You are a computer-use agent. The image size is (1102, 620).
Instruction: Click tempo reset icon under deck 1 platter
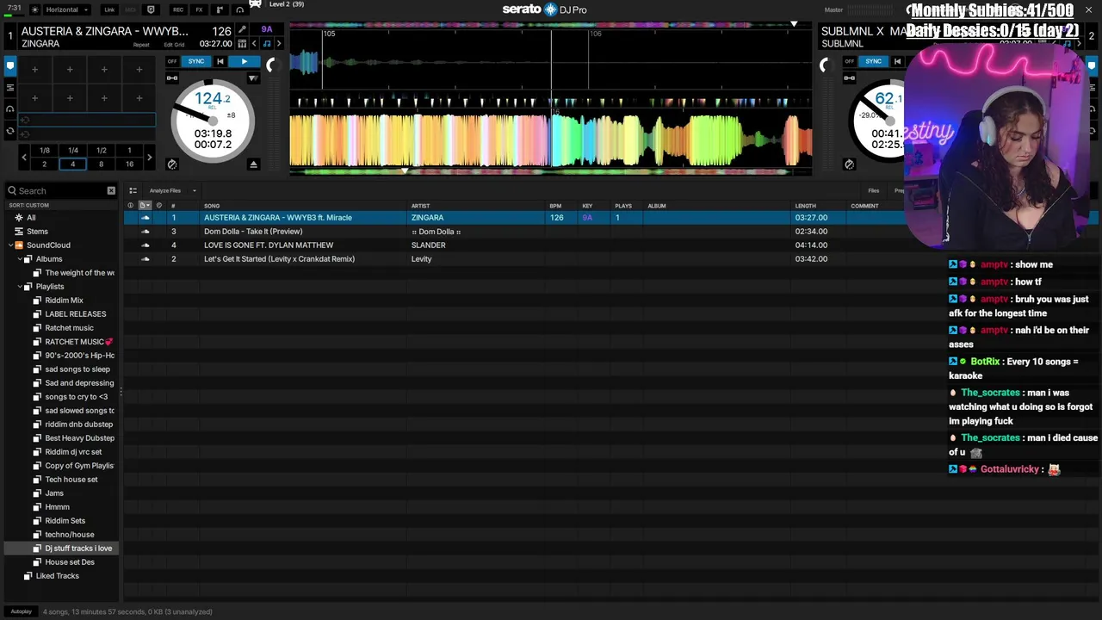point(172,164)
